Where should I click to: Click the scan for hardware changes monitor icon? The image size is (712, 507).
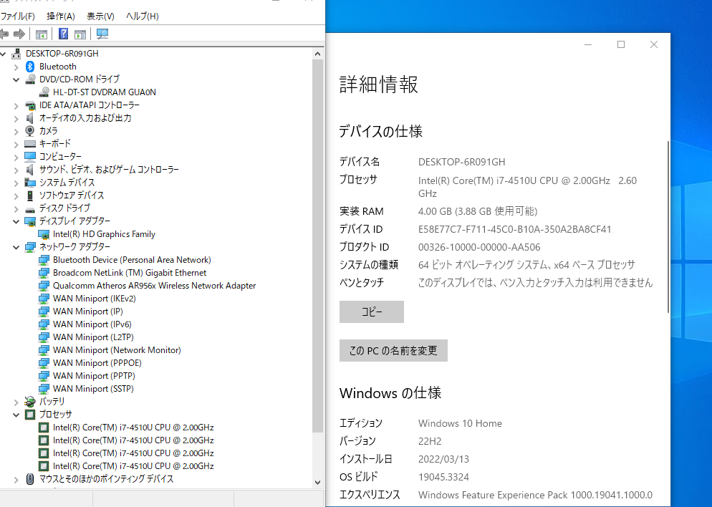(x=102, y=34)
